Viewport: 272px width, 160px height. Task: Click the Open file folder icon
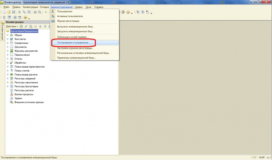click(x=9, y=12)
